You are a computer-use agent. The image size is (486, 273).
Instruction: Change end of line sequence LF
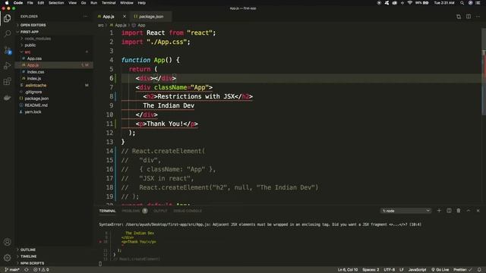click(402, 270)
